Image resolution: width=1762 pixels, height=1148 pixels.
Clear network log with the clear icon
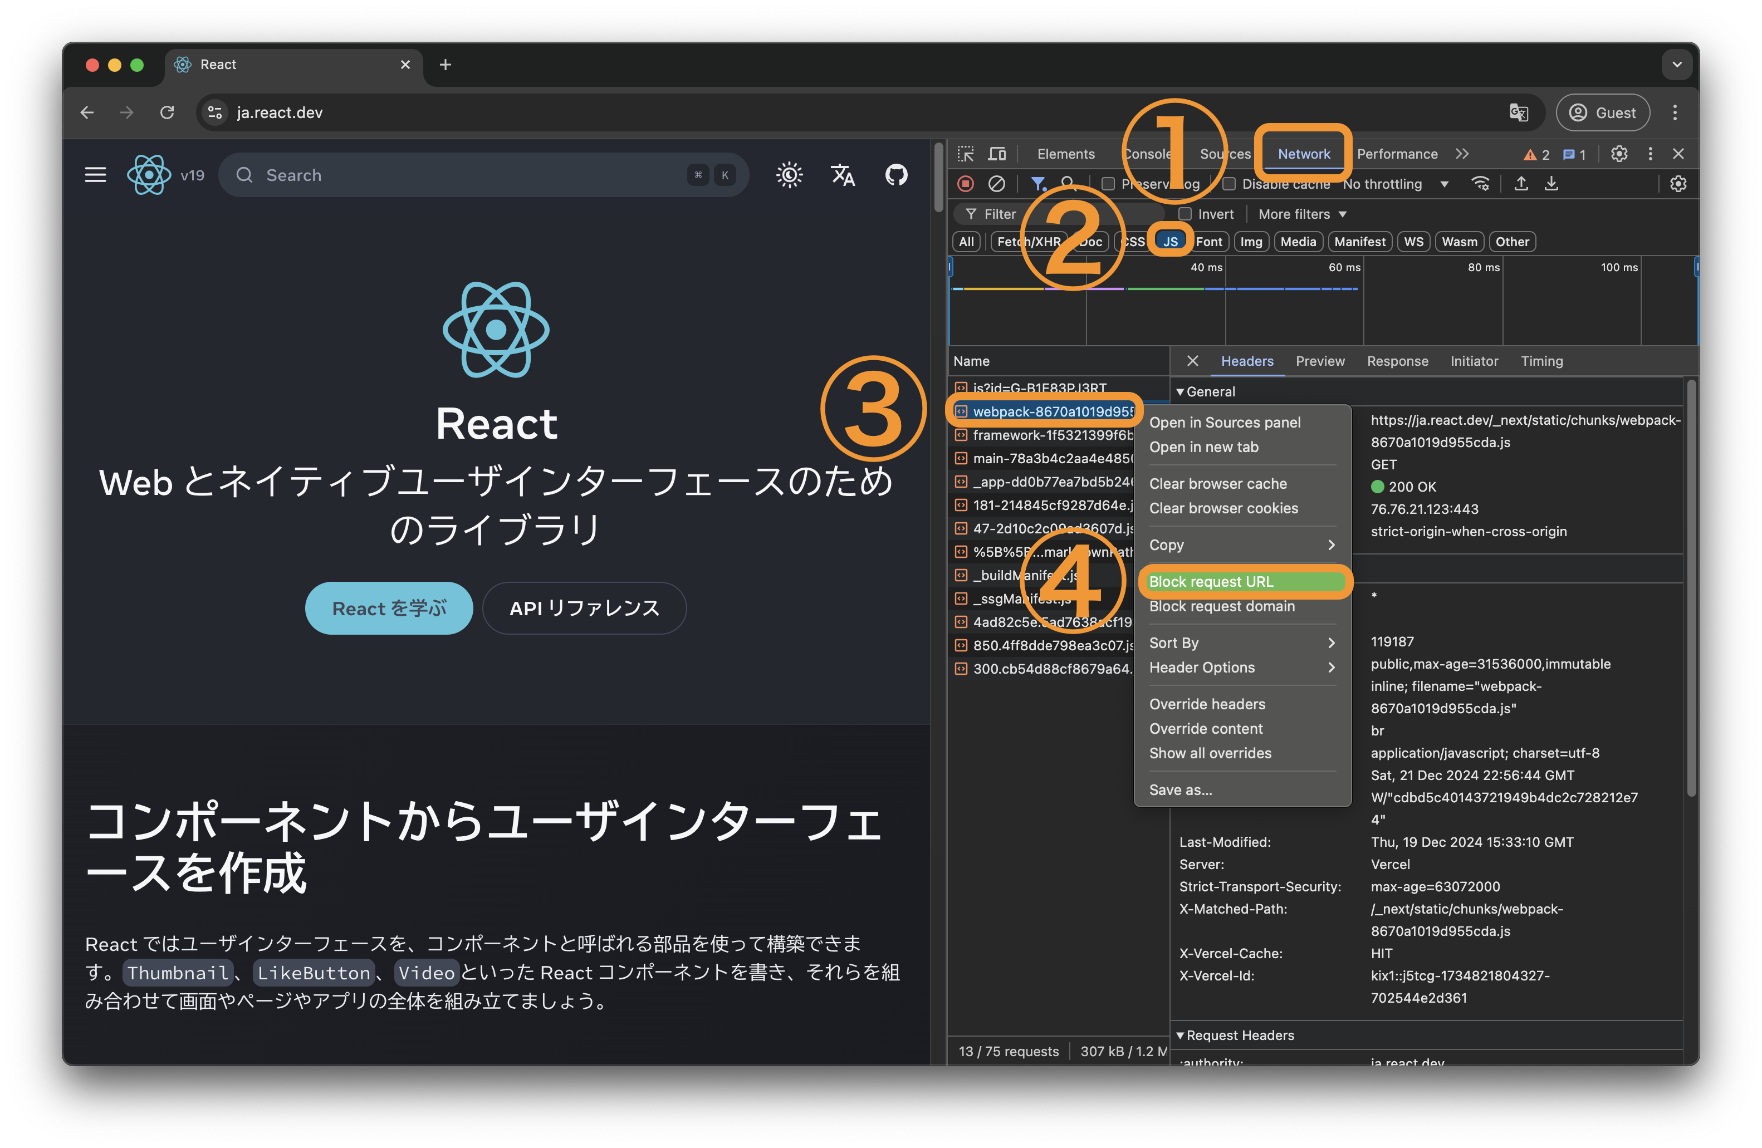click(997, 184)
